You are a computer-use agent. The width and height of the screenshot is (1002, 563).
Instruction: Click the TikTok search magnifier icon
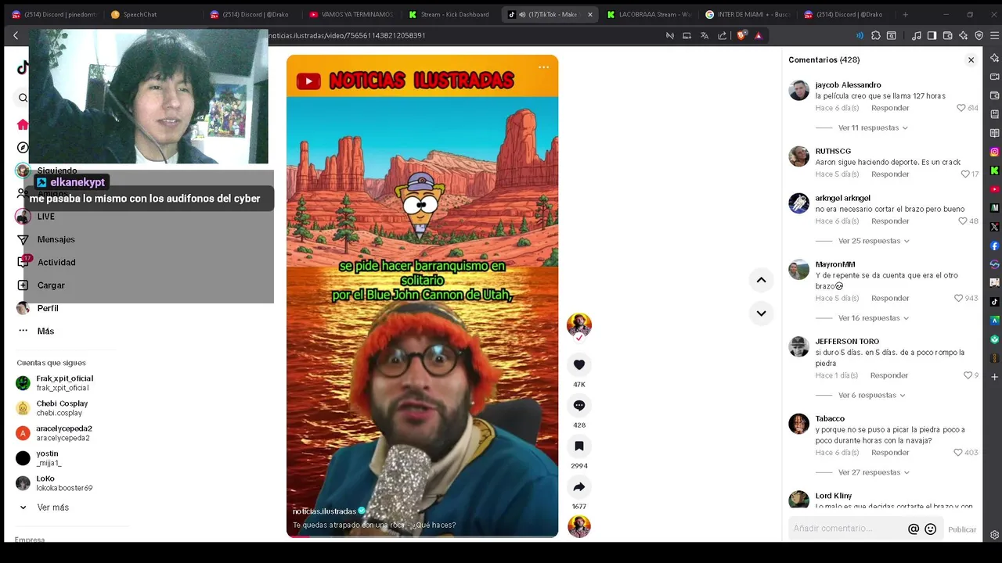click(x=23, y=98)
